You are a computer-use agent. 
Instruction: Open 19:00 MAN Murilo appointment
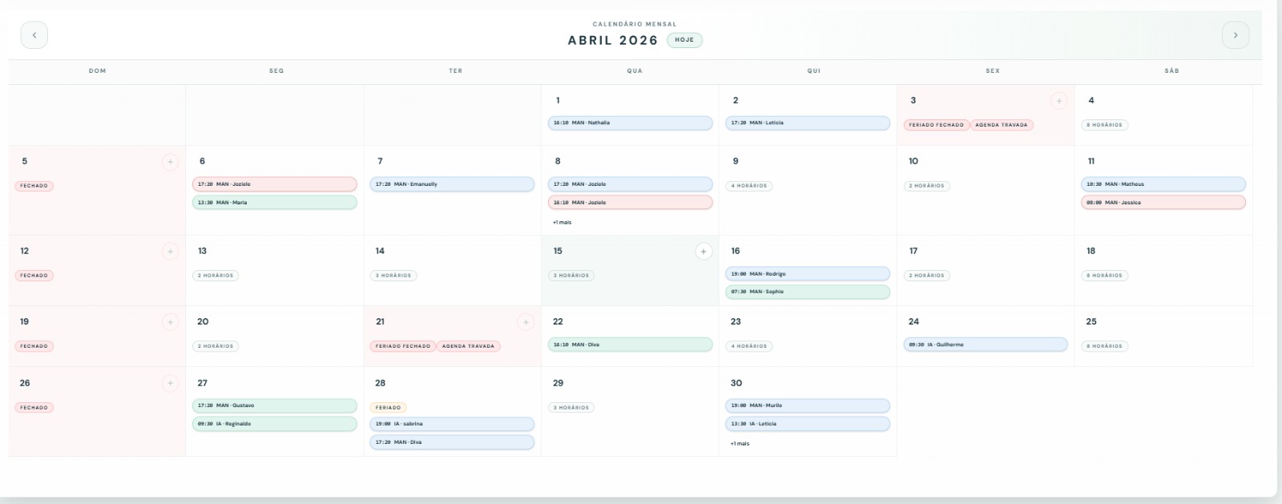[808, 405]
